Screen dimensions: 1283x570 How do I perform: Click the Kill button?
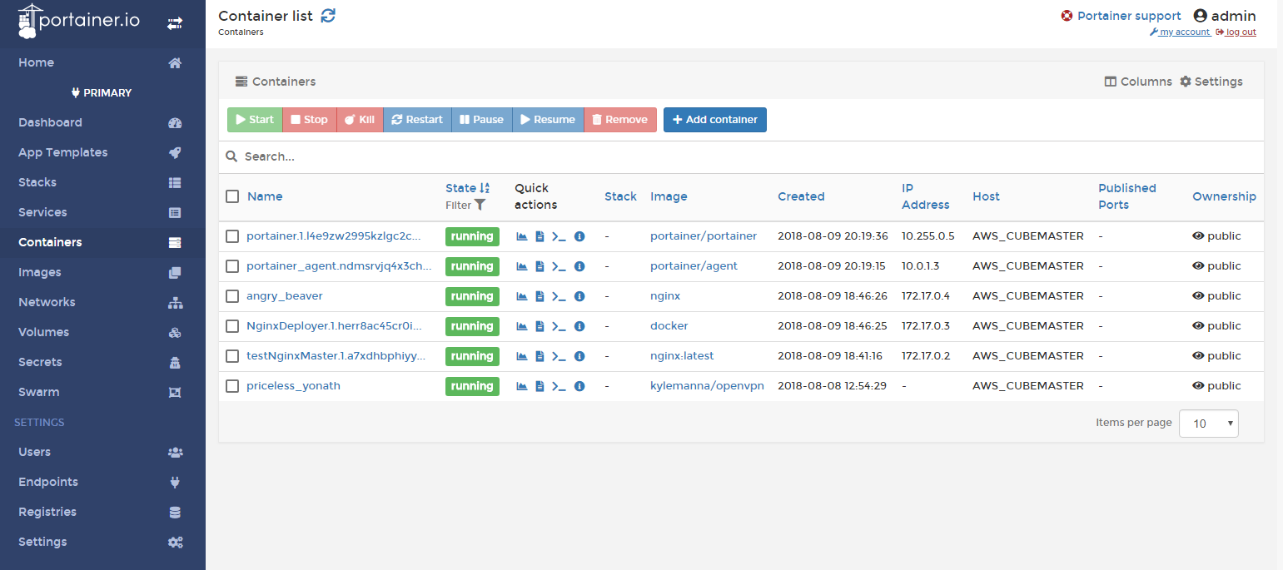tap(360, 120)
